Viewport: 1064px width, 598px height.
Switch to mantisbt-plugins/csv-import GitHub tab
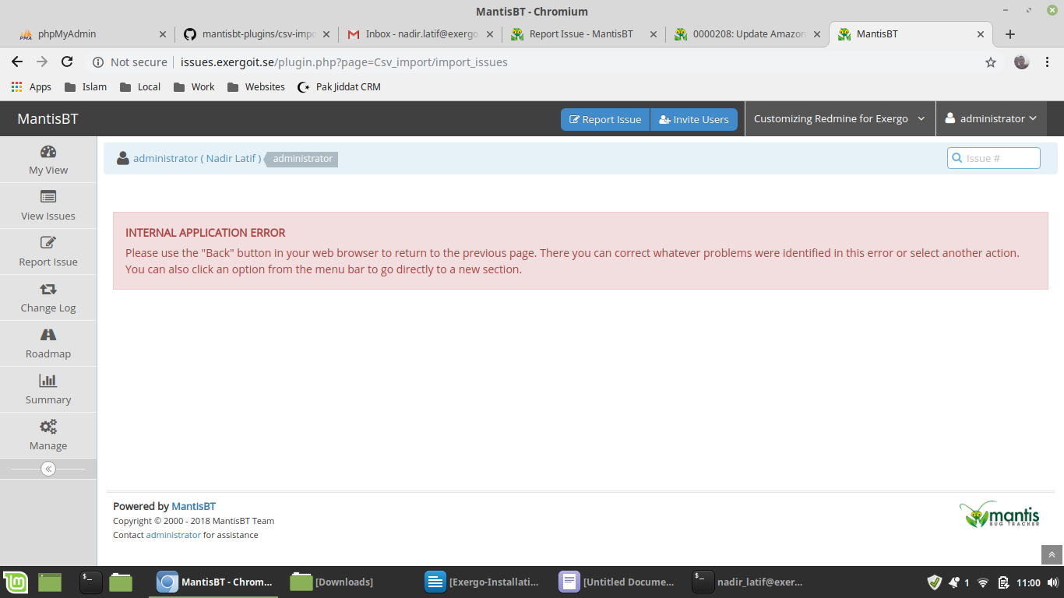(x=257, y=34)
